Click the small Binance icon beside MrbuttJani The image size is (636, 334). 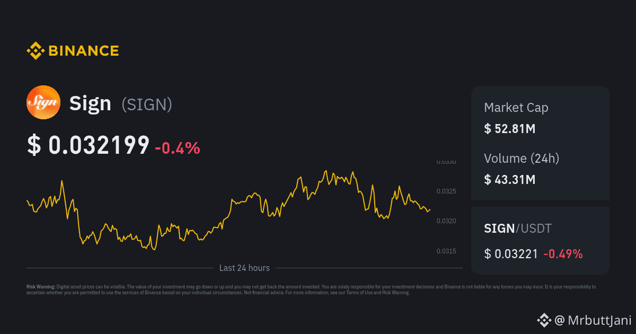click(544, 320)
